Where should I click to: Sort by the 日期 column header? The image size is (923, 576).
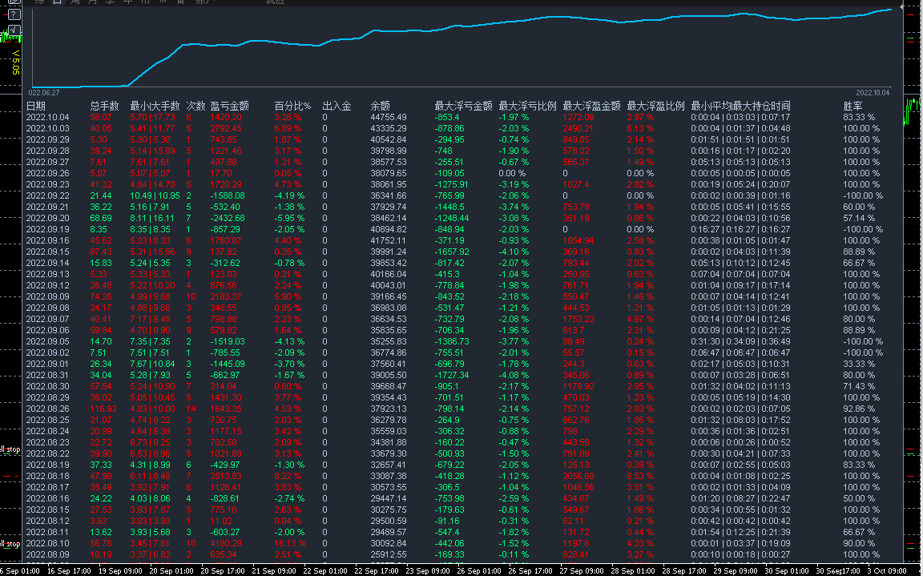click(36, 106)
